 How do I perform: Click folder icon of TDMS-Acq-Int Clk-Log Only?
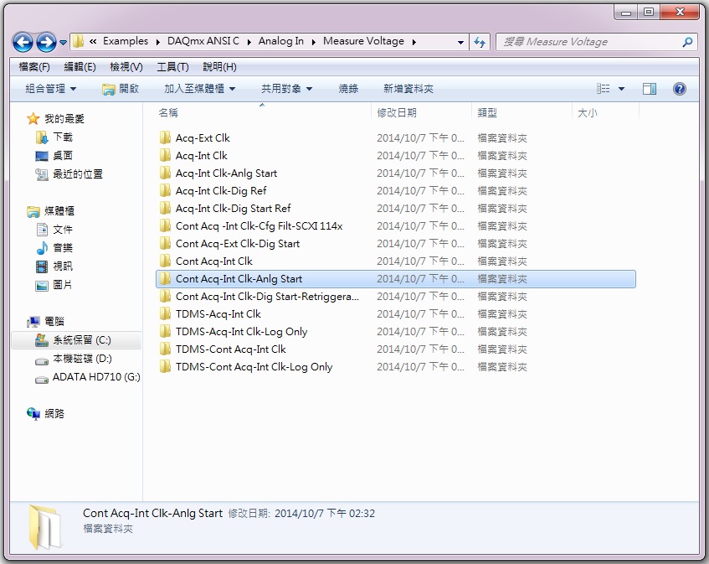coord(166,332)
